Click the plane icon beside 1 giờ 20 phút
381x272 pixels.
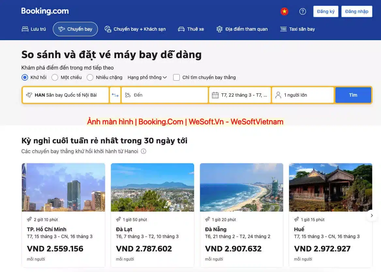point(207,219)
